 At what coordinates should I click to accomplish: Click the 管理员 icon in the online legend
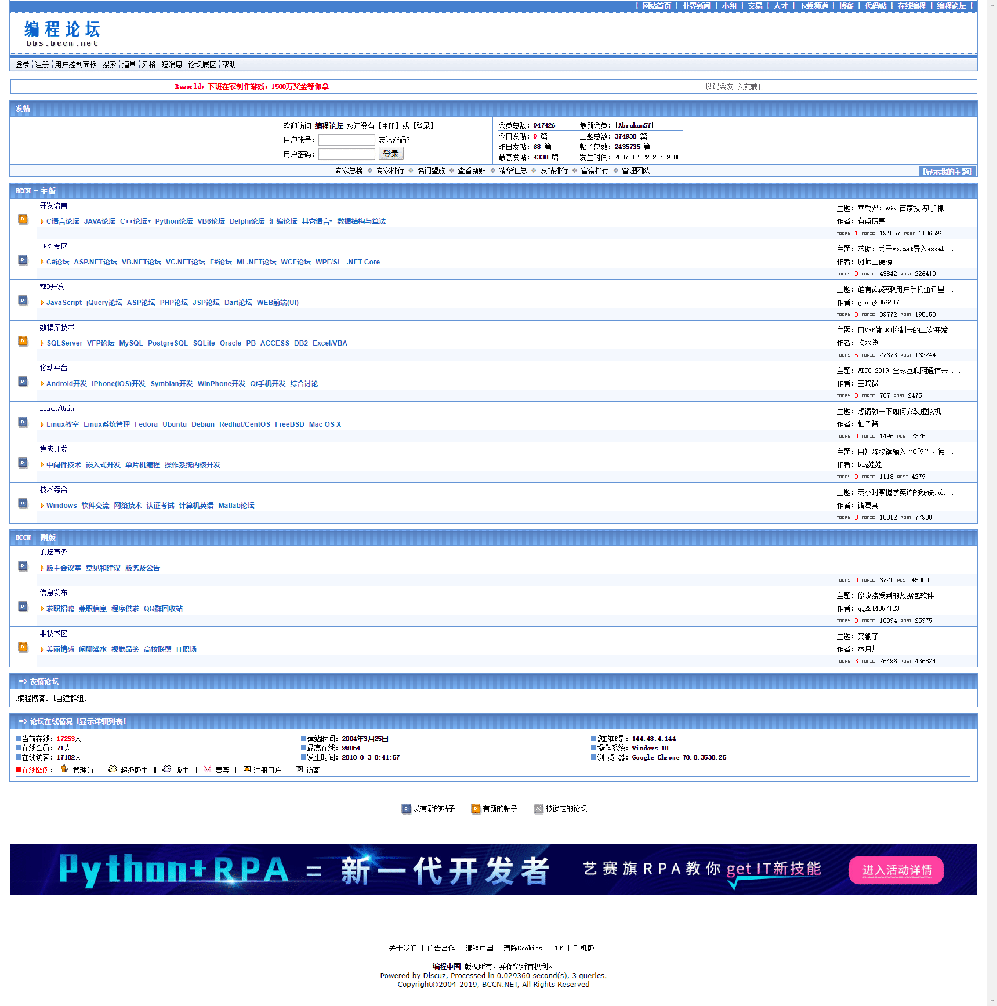pos(64,769)
